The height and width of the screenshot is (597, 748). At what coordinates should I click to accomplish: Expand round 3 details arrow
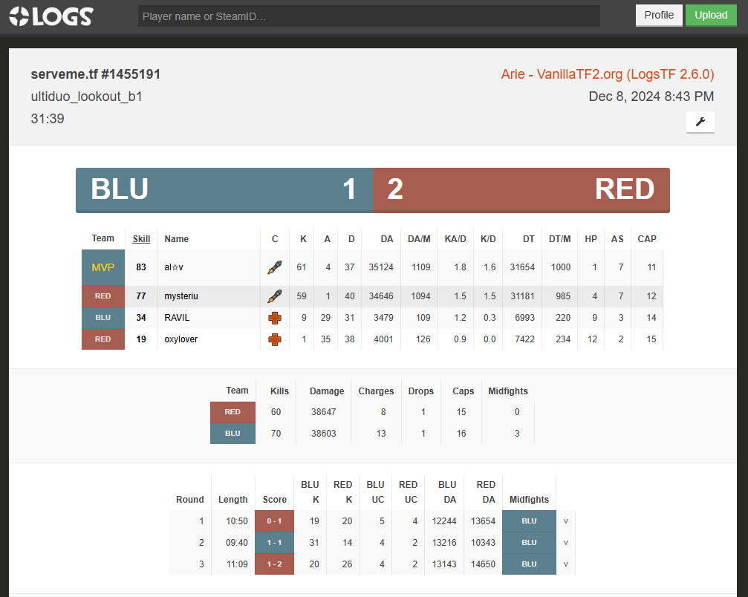[x=566, y=564]
